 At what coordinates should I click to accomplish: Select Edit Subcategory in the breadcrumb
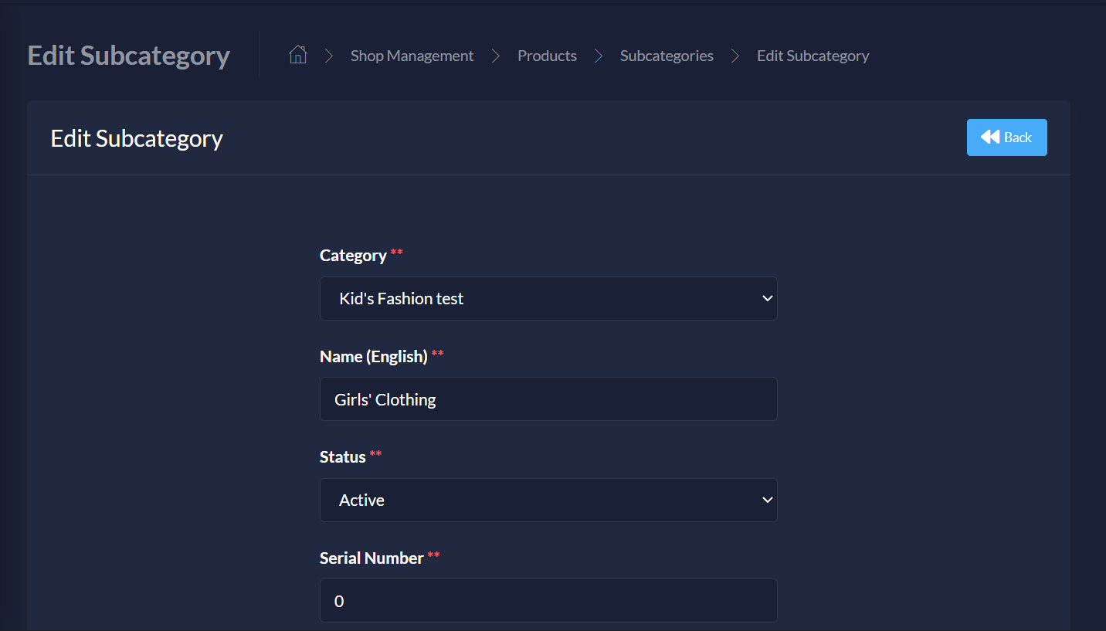813,56
